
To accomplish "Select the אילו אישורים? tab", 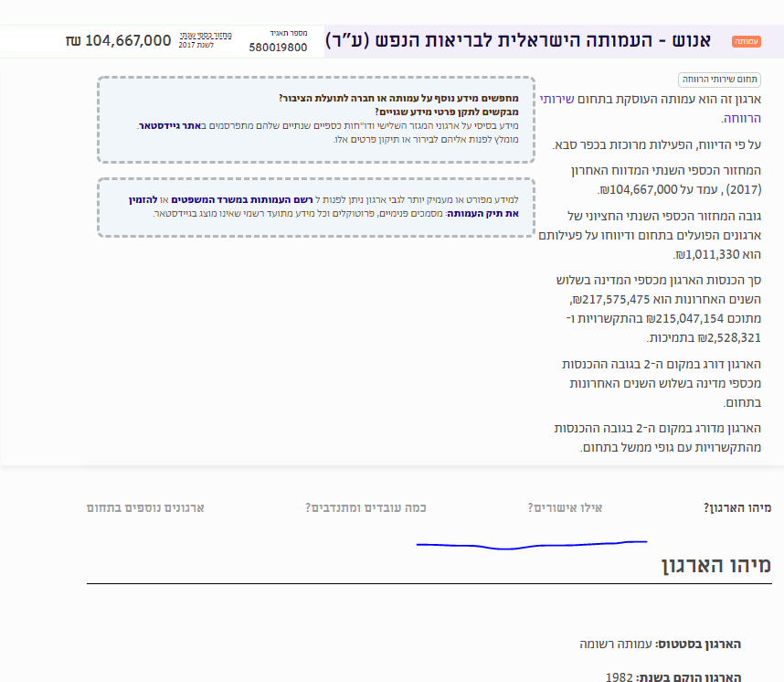I will point(565,508).
